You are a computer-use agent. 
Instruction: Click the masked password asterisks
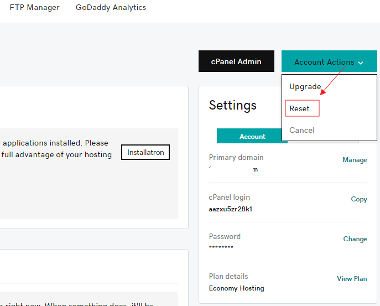(x=221, y=248)
